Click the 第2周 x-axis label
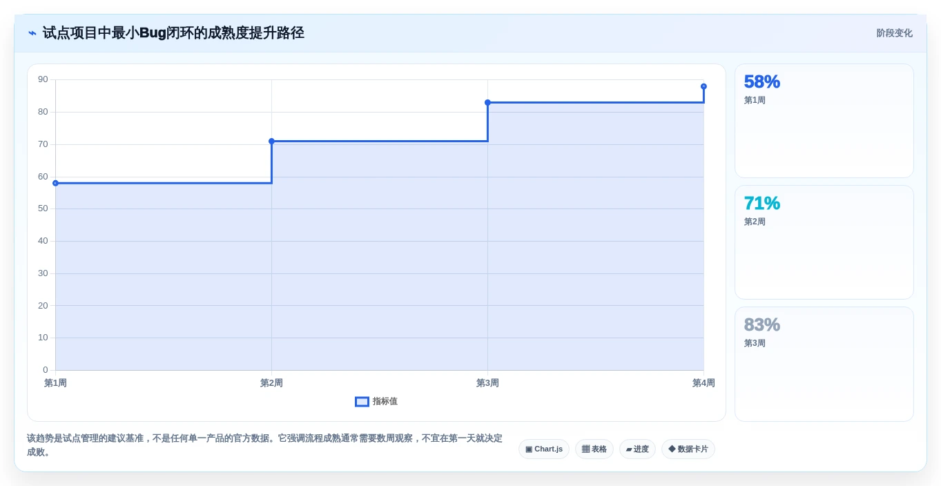Screen dimensions: 941x486 (x=271, y=383)
